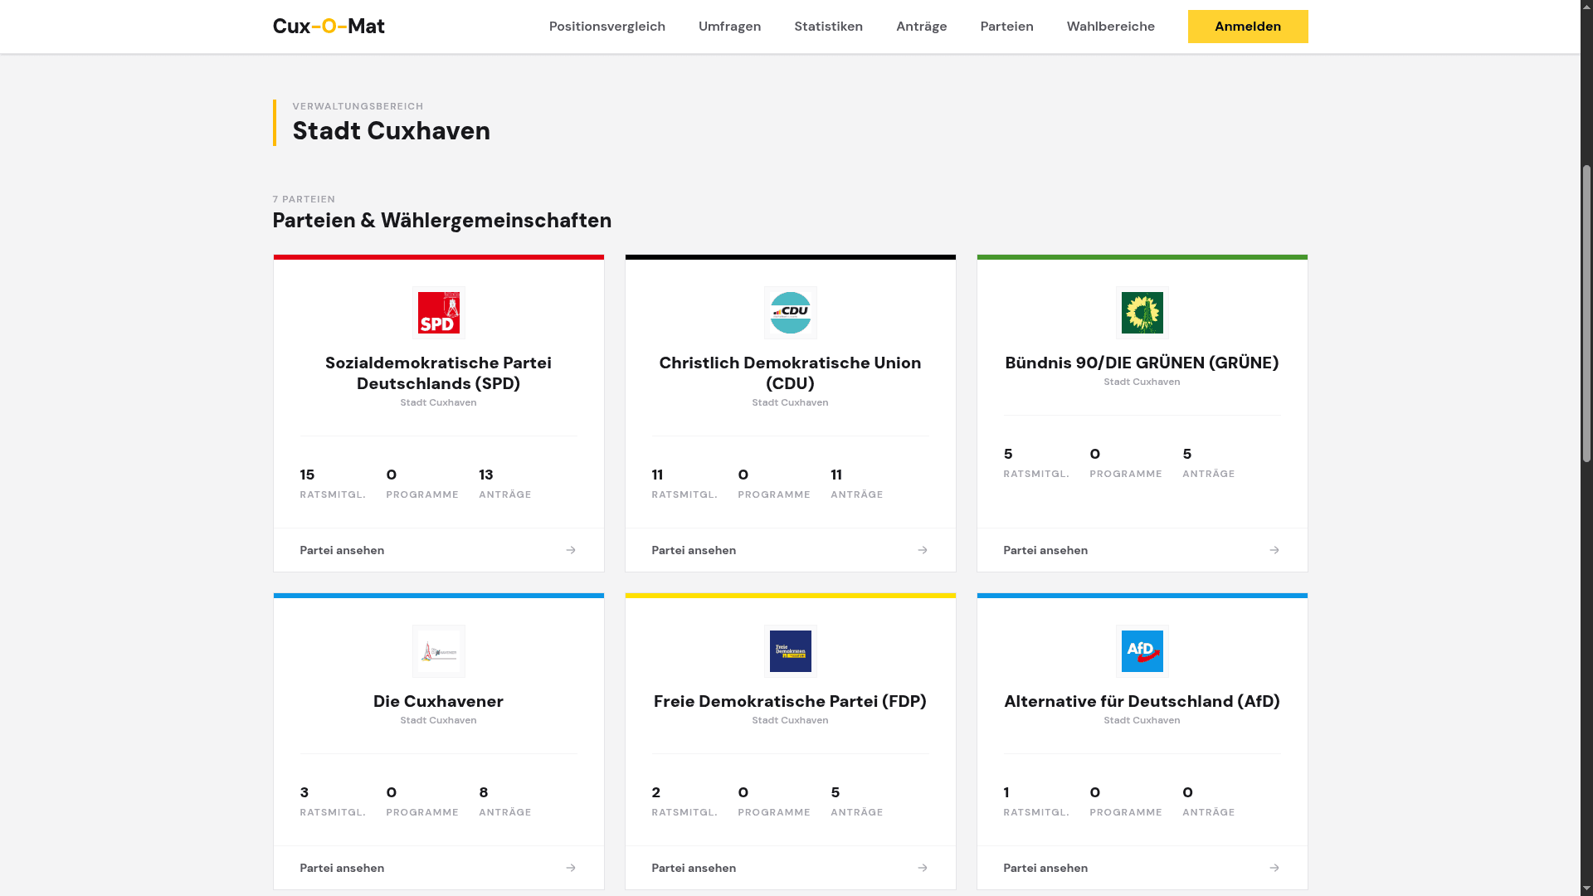Click the FDP count of 2 Ratsmitgl.
This screenshot has height=896, width=1593.
pyautogui.click(x=684, y=801)
